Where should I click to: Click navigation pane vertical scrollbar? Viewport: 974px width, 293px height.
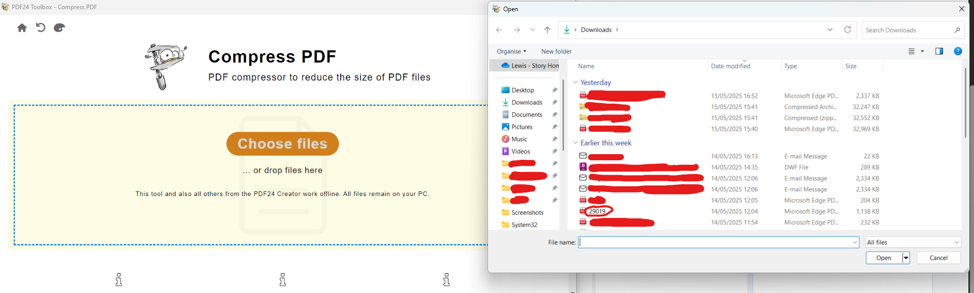563,115
